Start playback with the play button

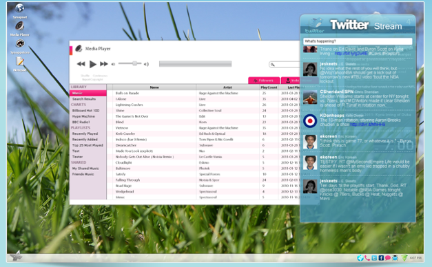(93, 64)
